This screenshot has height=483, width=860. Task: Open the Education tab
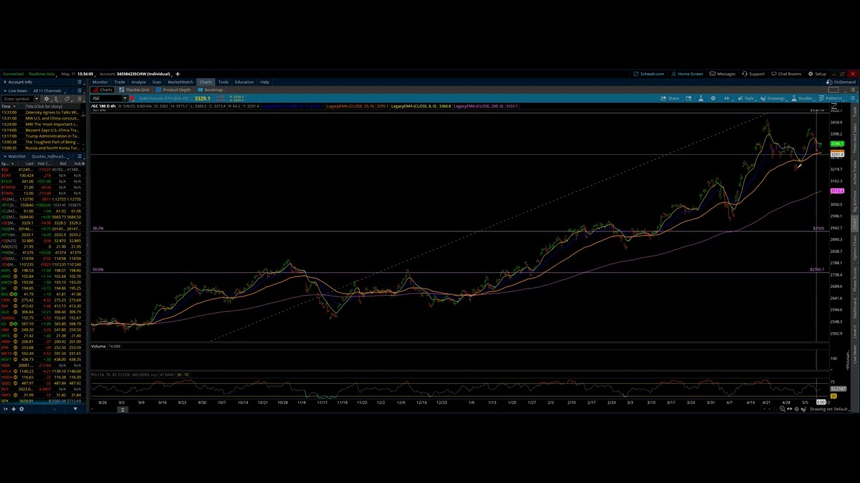244,82
